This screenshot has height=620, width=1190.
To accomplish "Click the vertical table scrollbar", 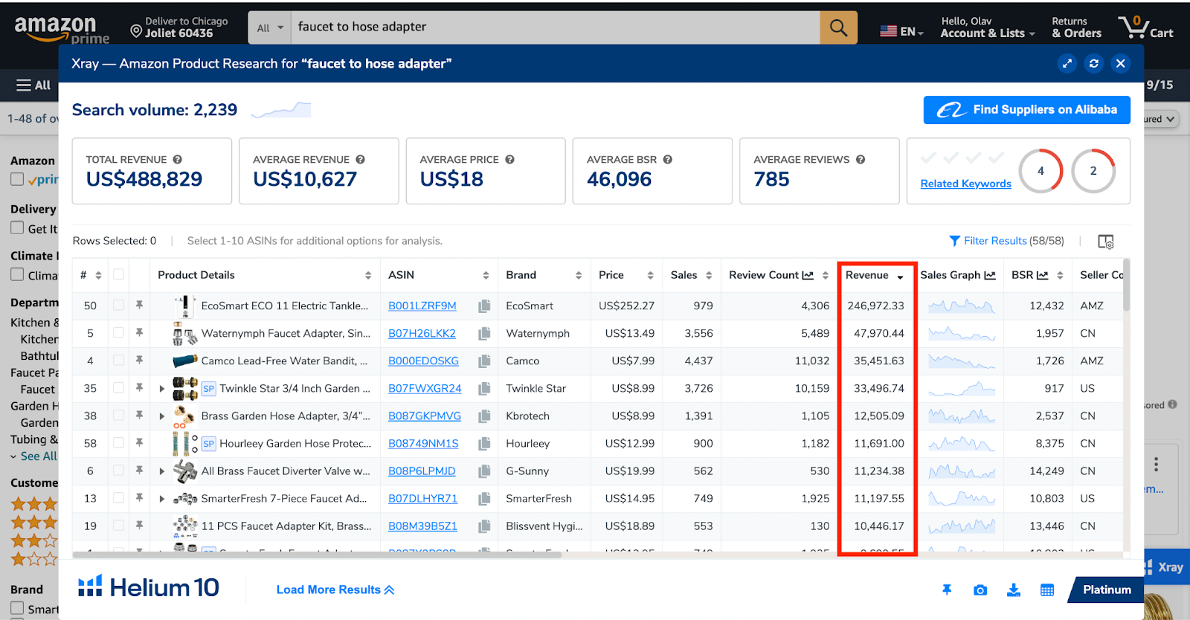I will pos(1127,285).
